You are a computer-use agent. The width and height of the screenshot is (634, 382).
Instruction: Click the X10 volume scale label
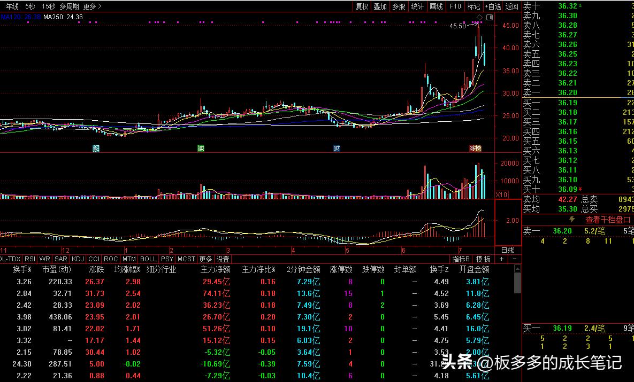501,194
